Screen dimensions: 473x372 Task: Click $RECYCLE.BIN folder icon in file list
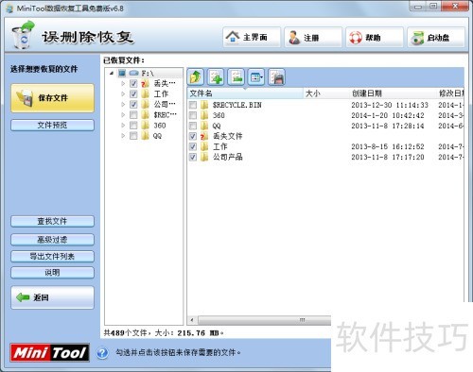point(204,105)
